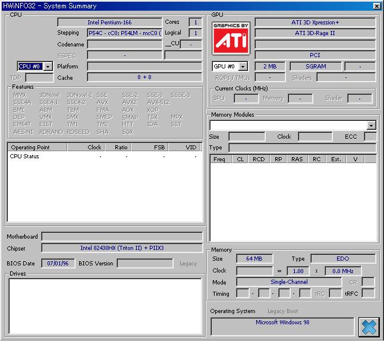Click the memory module Size field
The height and width of the screenshot is (341, 384).
coord(247,136)
